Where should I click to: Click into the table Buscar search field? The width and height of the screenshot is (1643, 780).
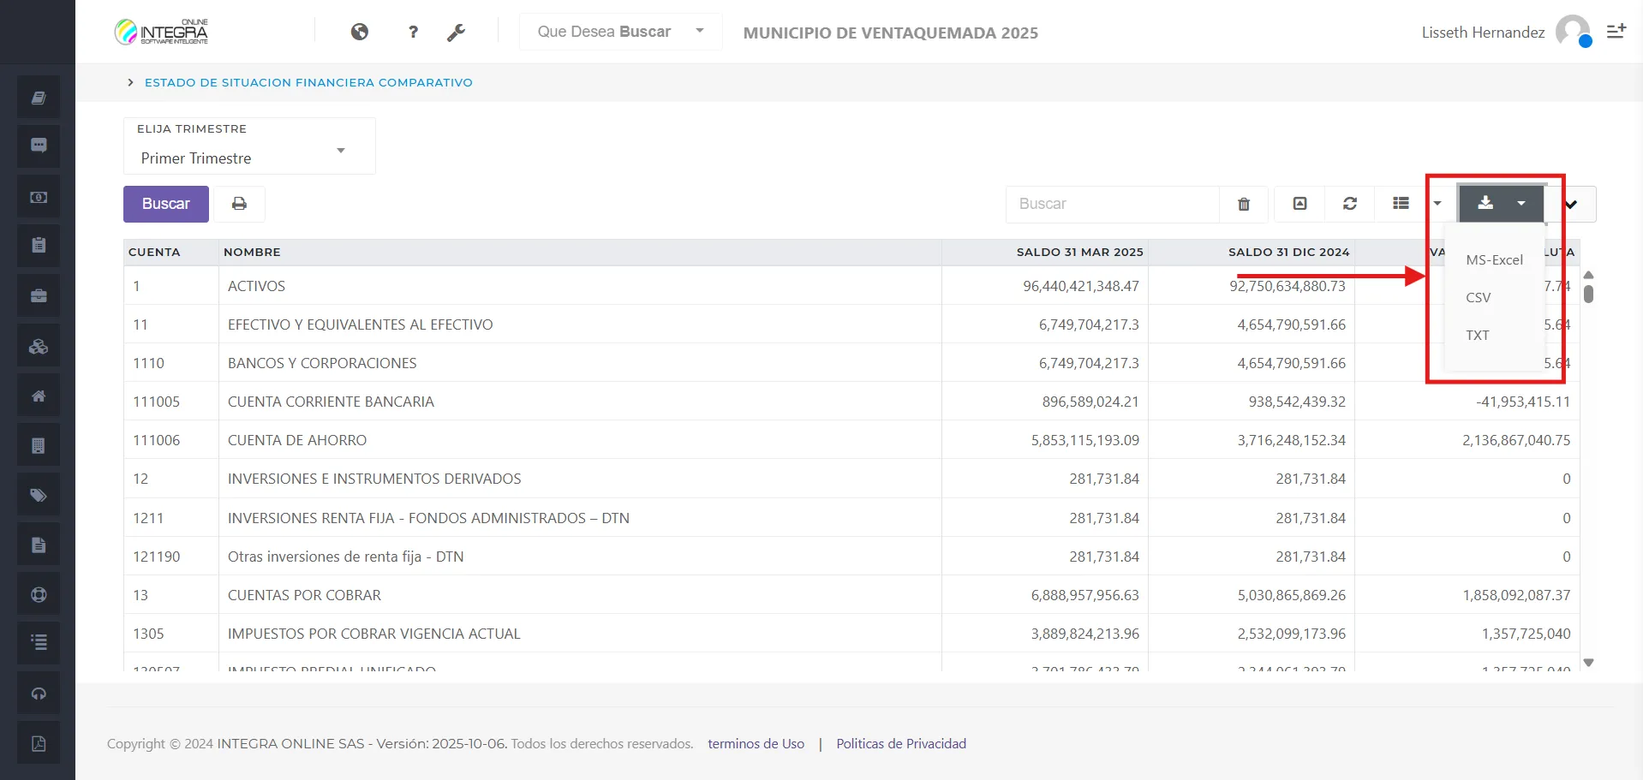[1112, 204]
